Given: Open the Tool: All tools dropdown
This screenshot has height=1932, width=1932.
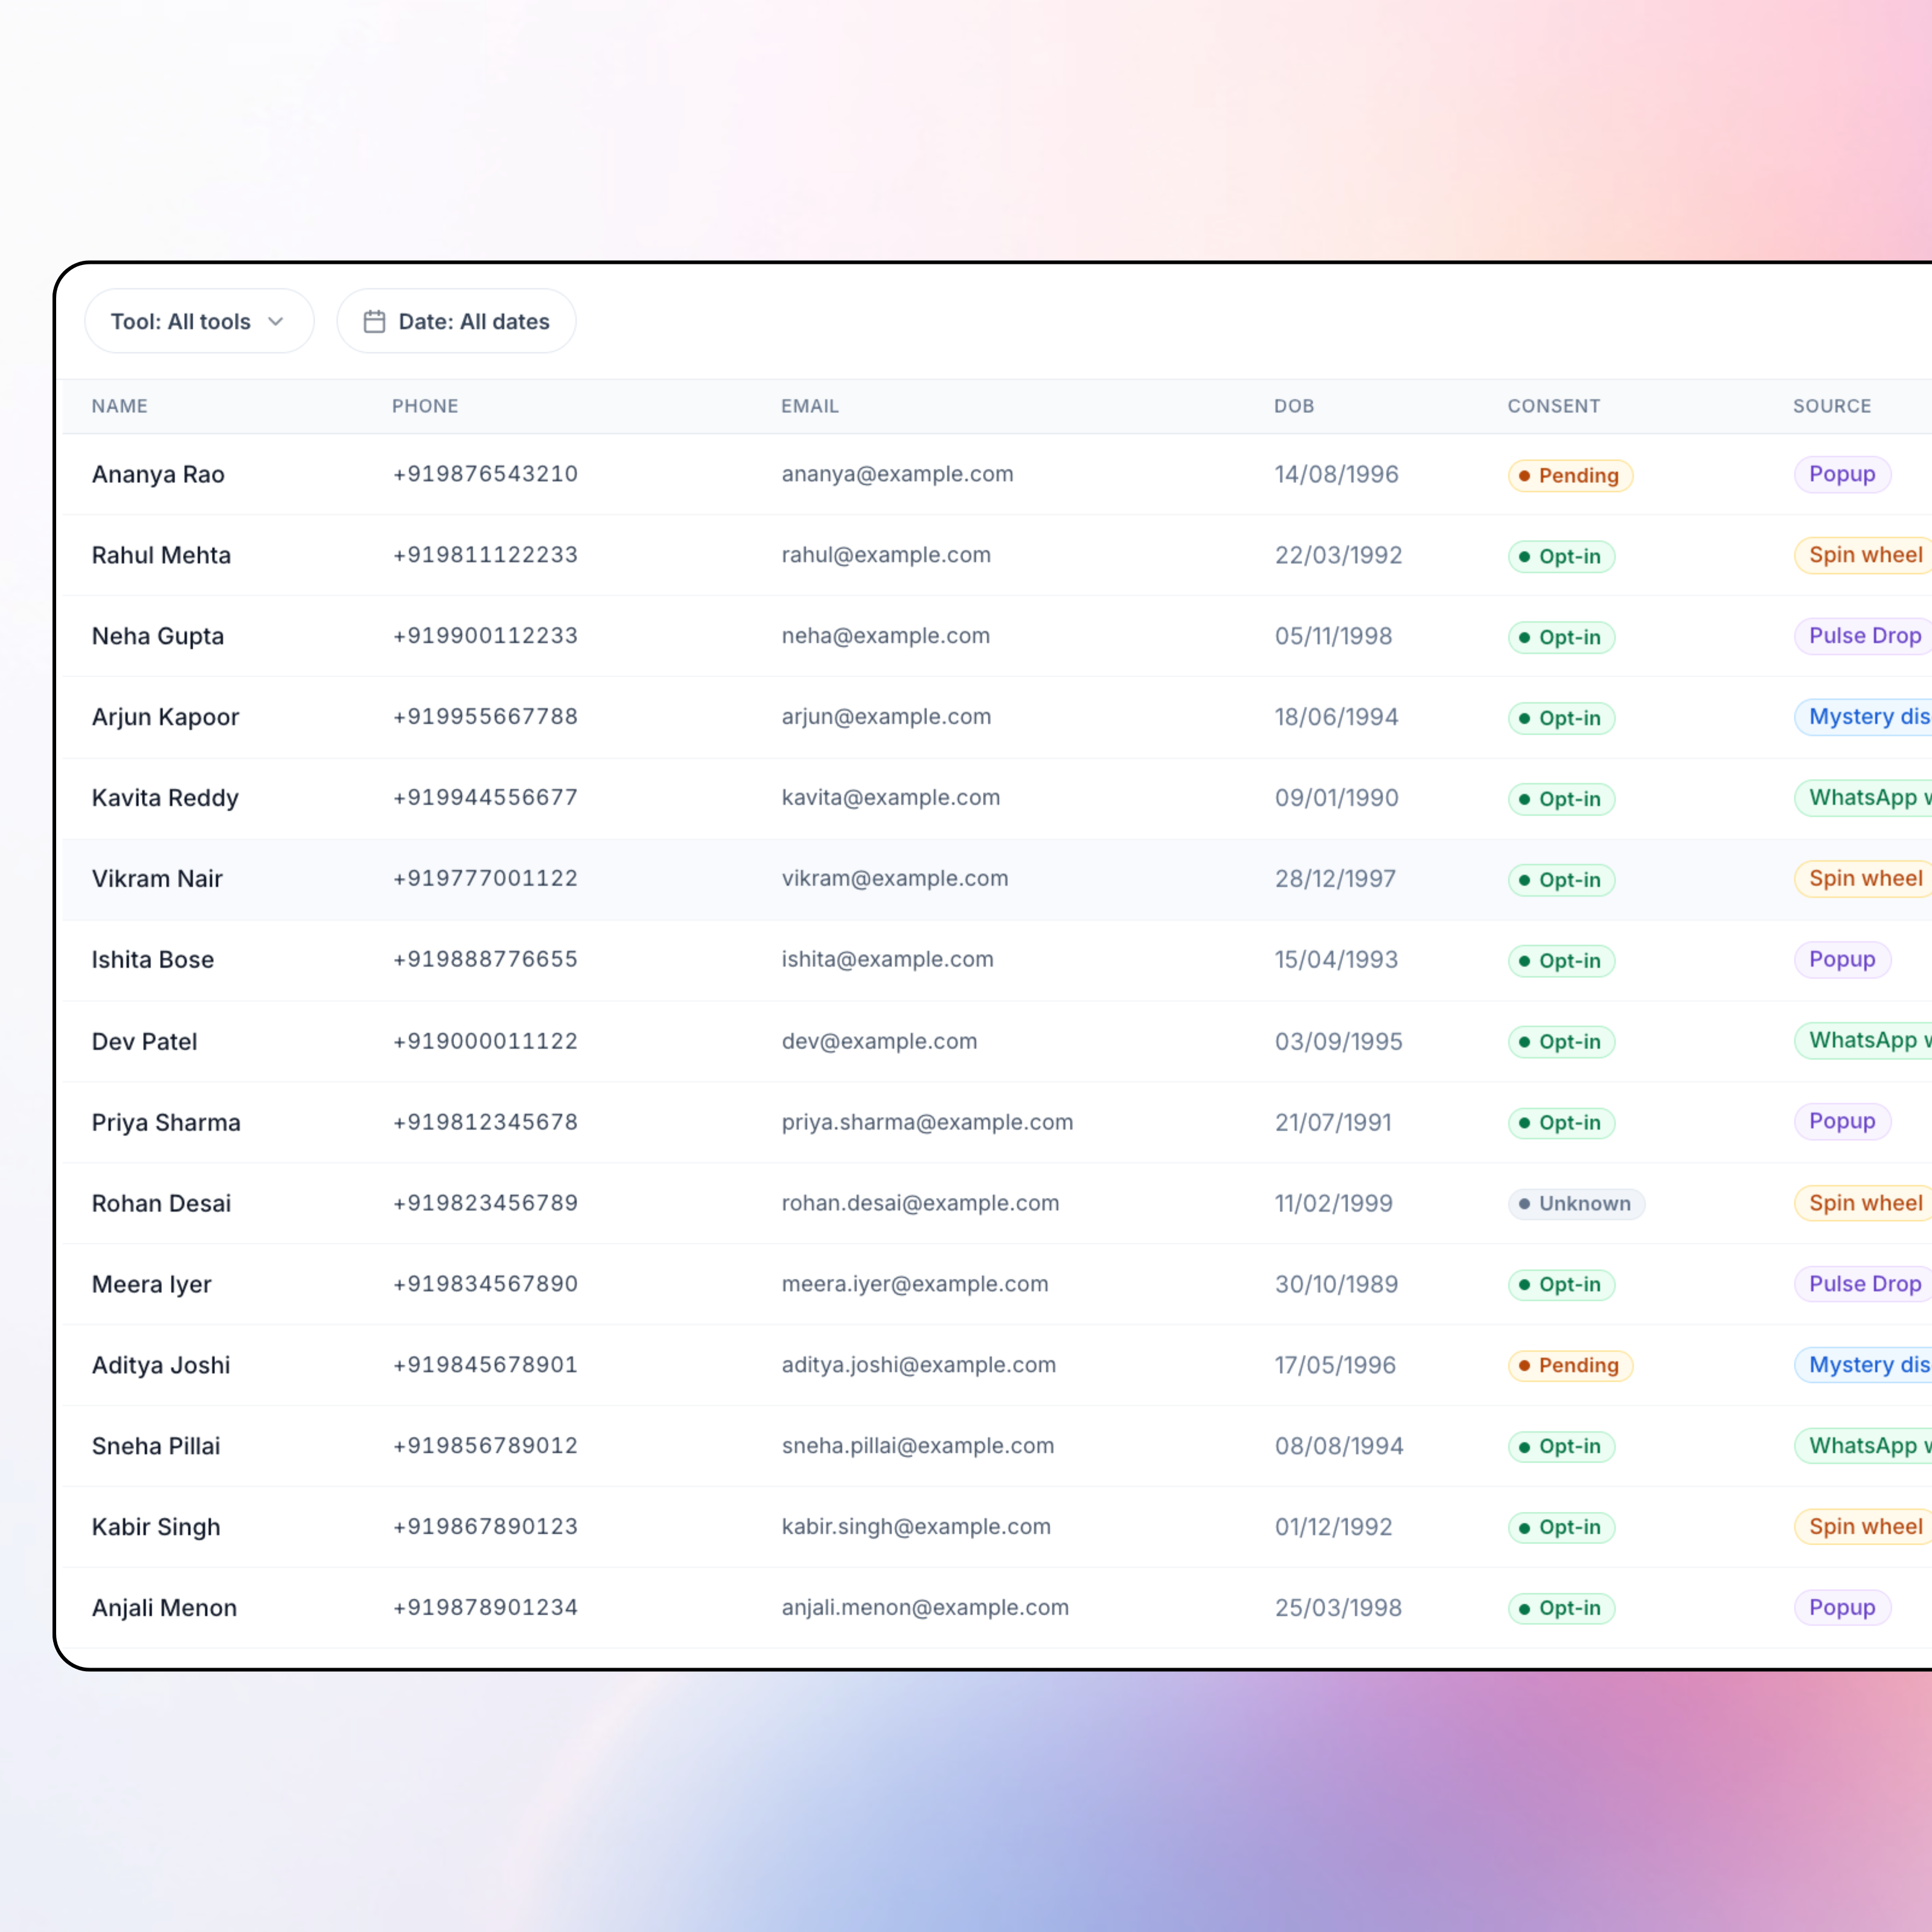Looking at the screenshot, I should tap(199, 321).
